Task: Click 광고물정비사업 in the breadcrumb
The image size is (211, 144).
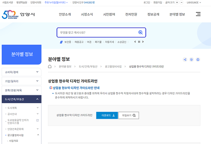Action: click(x=113, y=66)
